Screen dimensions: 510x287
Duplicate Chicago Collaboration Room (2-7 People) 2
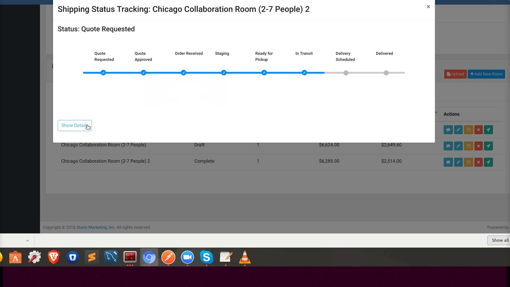coord(469,162)
